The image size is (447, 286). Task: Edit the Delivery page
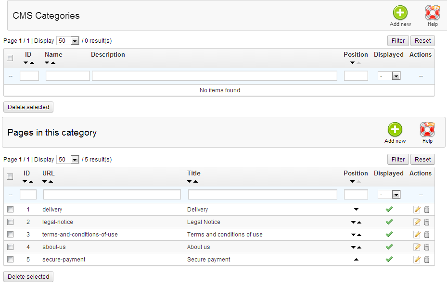tap(417, 209)
